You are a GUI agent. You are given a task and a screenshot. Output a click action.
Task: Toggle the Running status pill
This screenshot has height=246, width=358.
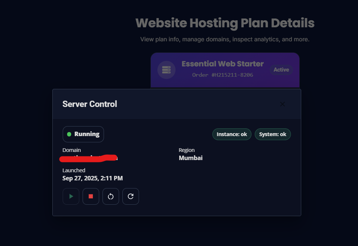pos(83,134)
